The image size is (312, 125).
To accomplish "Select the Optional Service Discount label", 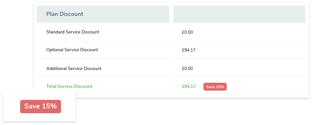I will tap(72, 50).
